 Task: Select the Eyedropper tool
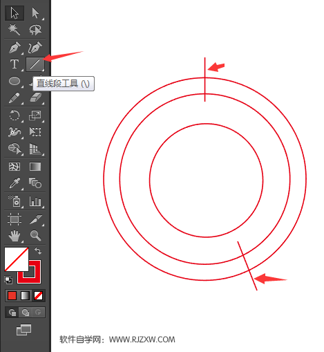[15, 183]
